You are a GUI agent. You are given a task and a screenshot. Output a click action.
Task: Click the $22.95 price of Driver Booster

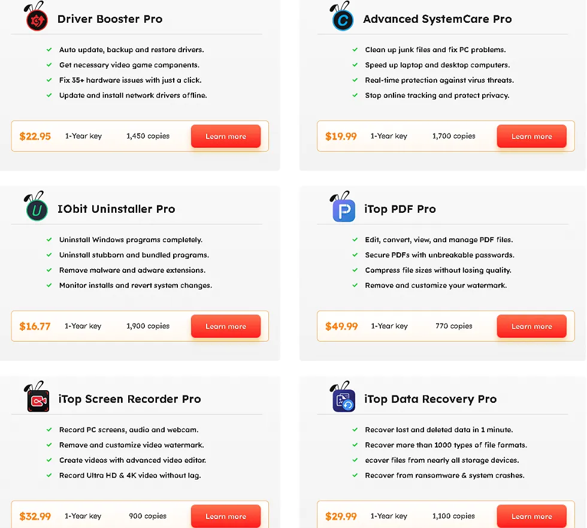pos(35,136)
